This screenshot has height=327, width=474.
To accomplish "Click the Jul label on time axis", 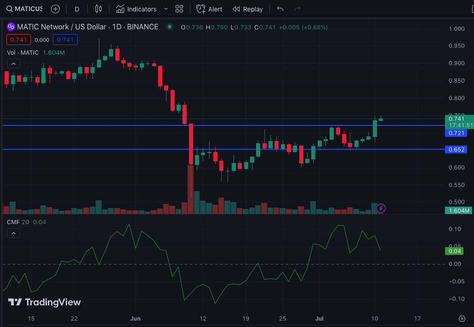I will 319,319.
